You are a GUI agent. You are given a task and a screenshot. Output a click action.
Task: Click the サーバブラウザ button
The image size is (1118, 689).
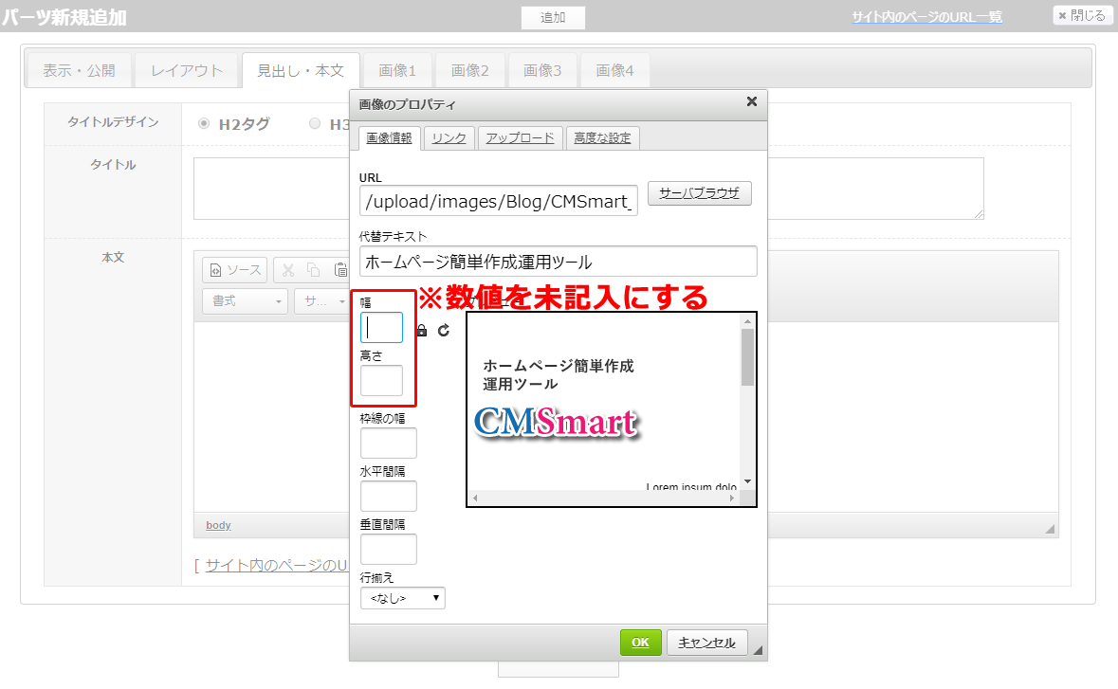click(x=699, y=193)
